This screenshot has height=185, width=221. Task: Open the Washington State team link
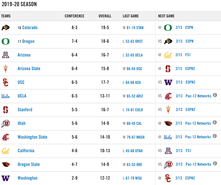tap(32, 137)
